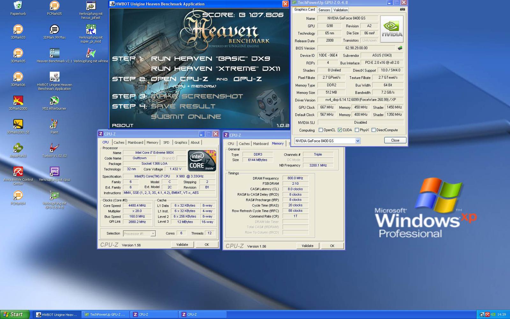The width and height of the screenshot is (510, 319).
Task: Click Save Result in Heaven app
Action: [x=183, y=107]
